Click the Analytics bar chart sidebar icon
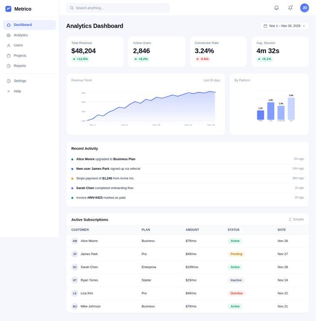Image resolution: width=316 pixels, height=321 pixels. (9, 35)
